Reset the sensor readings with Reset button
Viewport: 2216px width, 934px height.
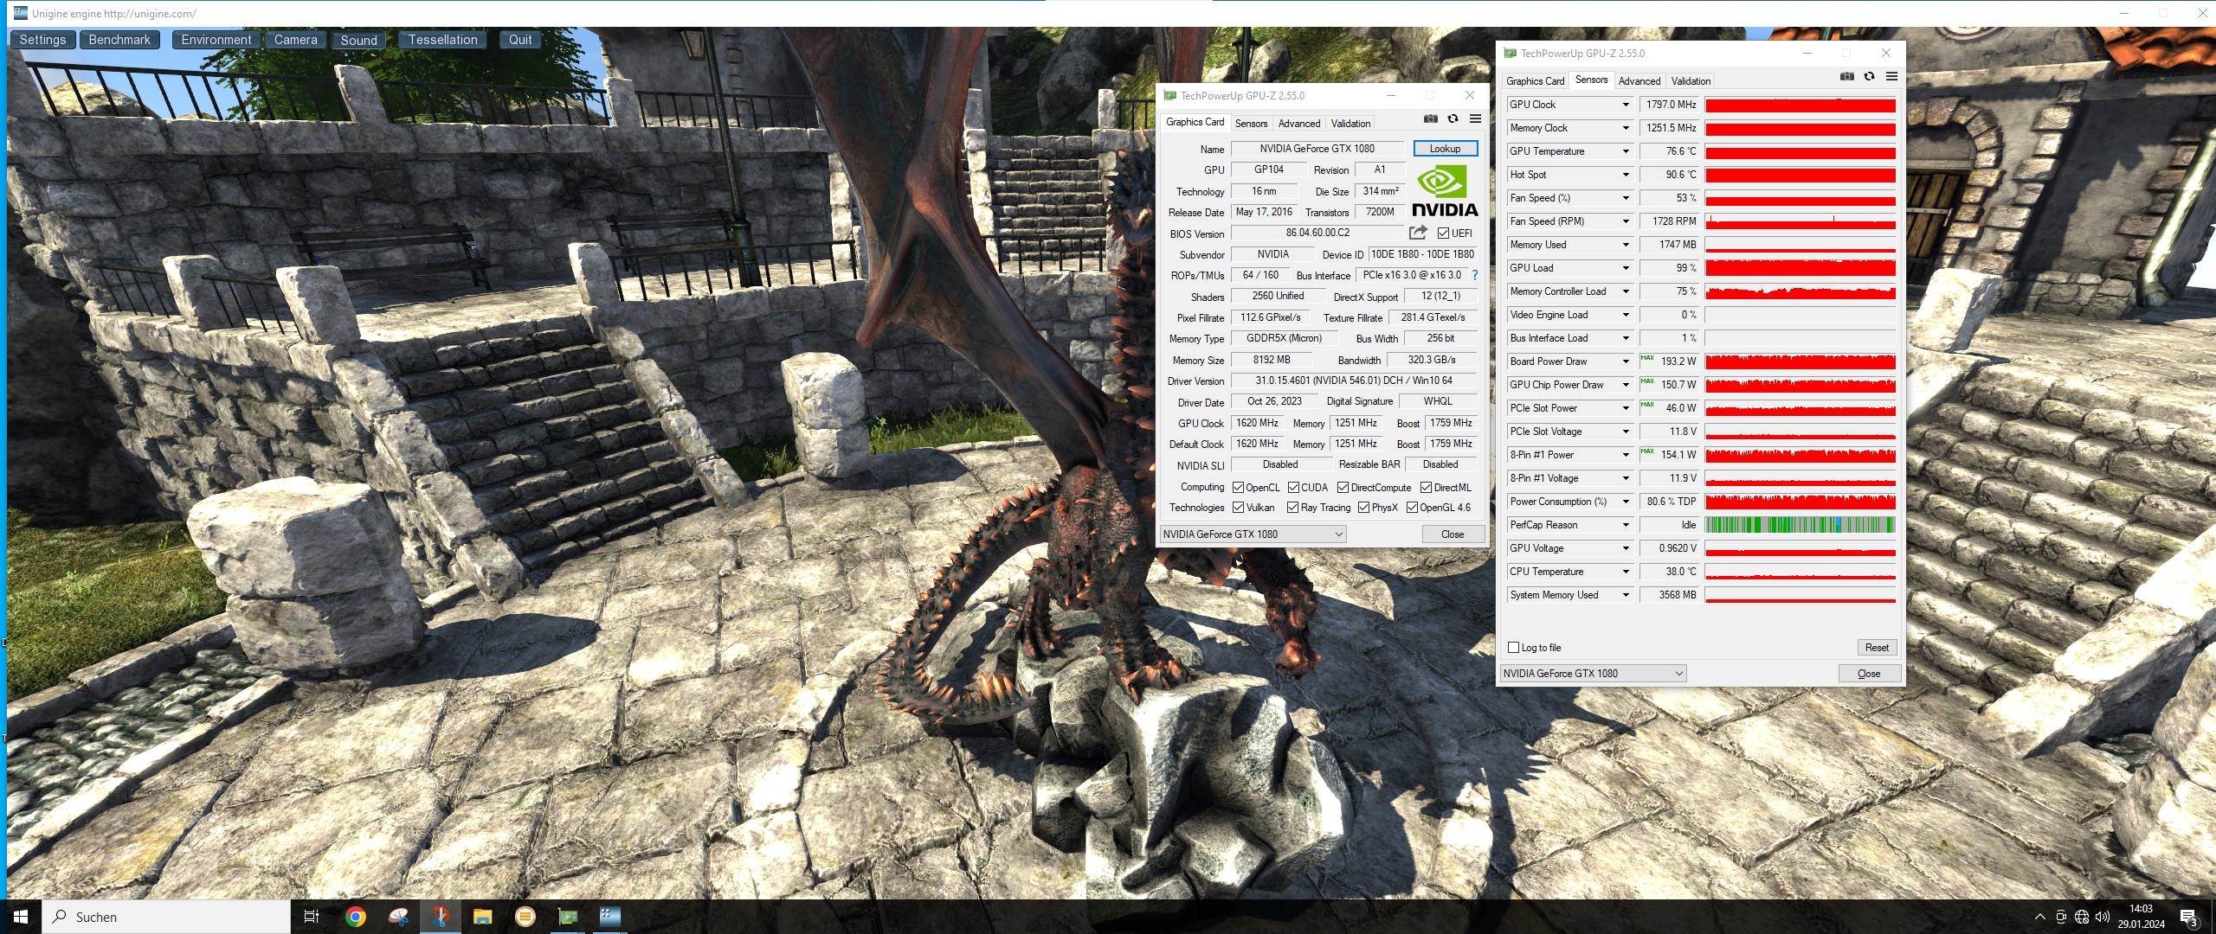1877,647
